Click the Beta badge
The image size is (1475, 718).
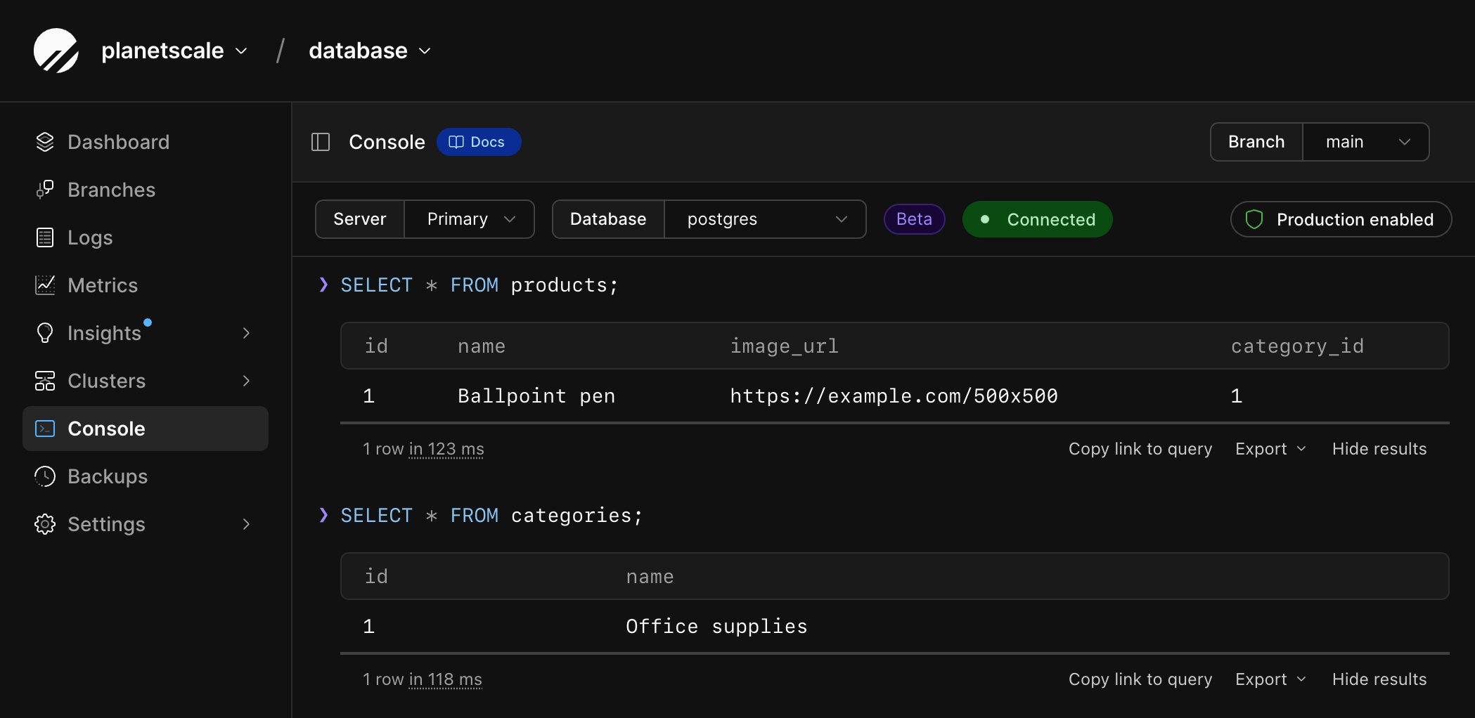pyautogui.click(x=914, y=219)
